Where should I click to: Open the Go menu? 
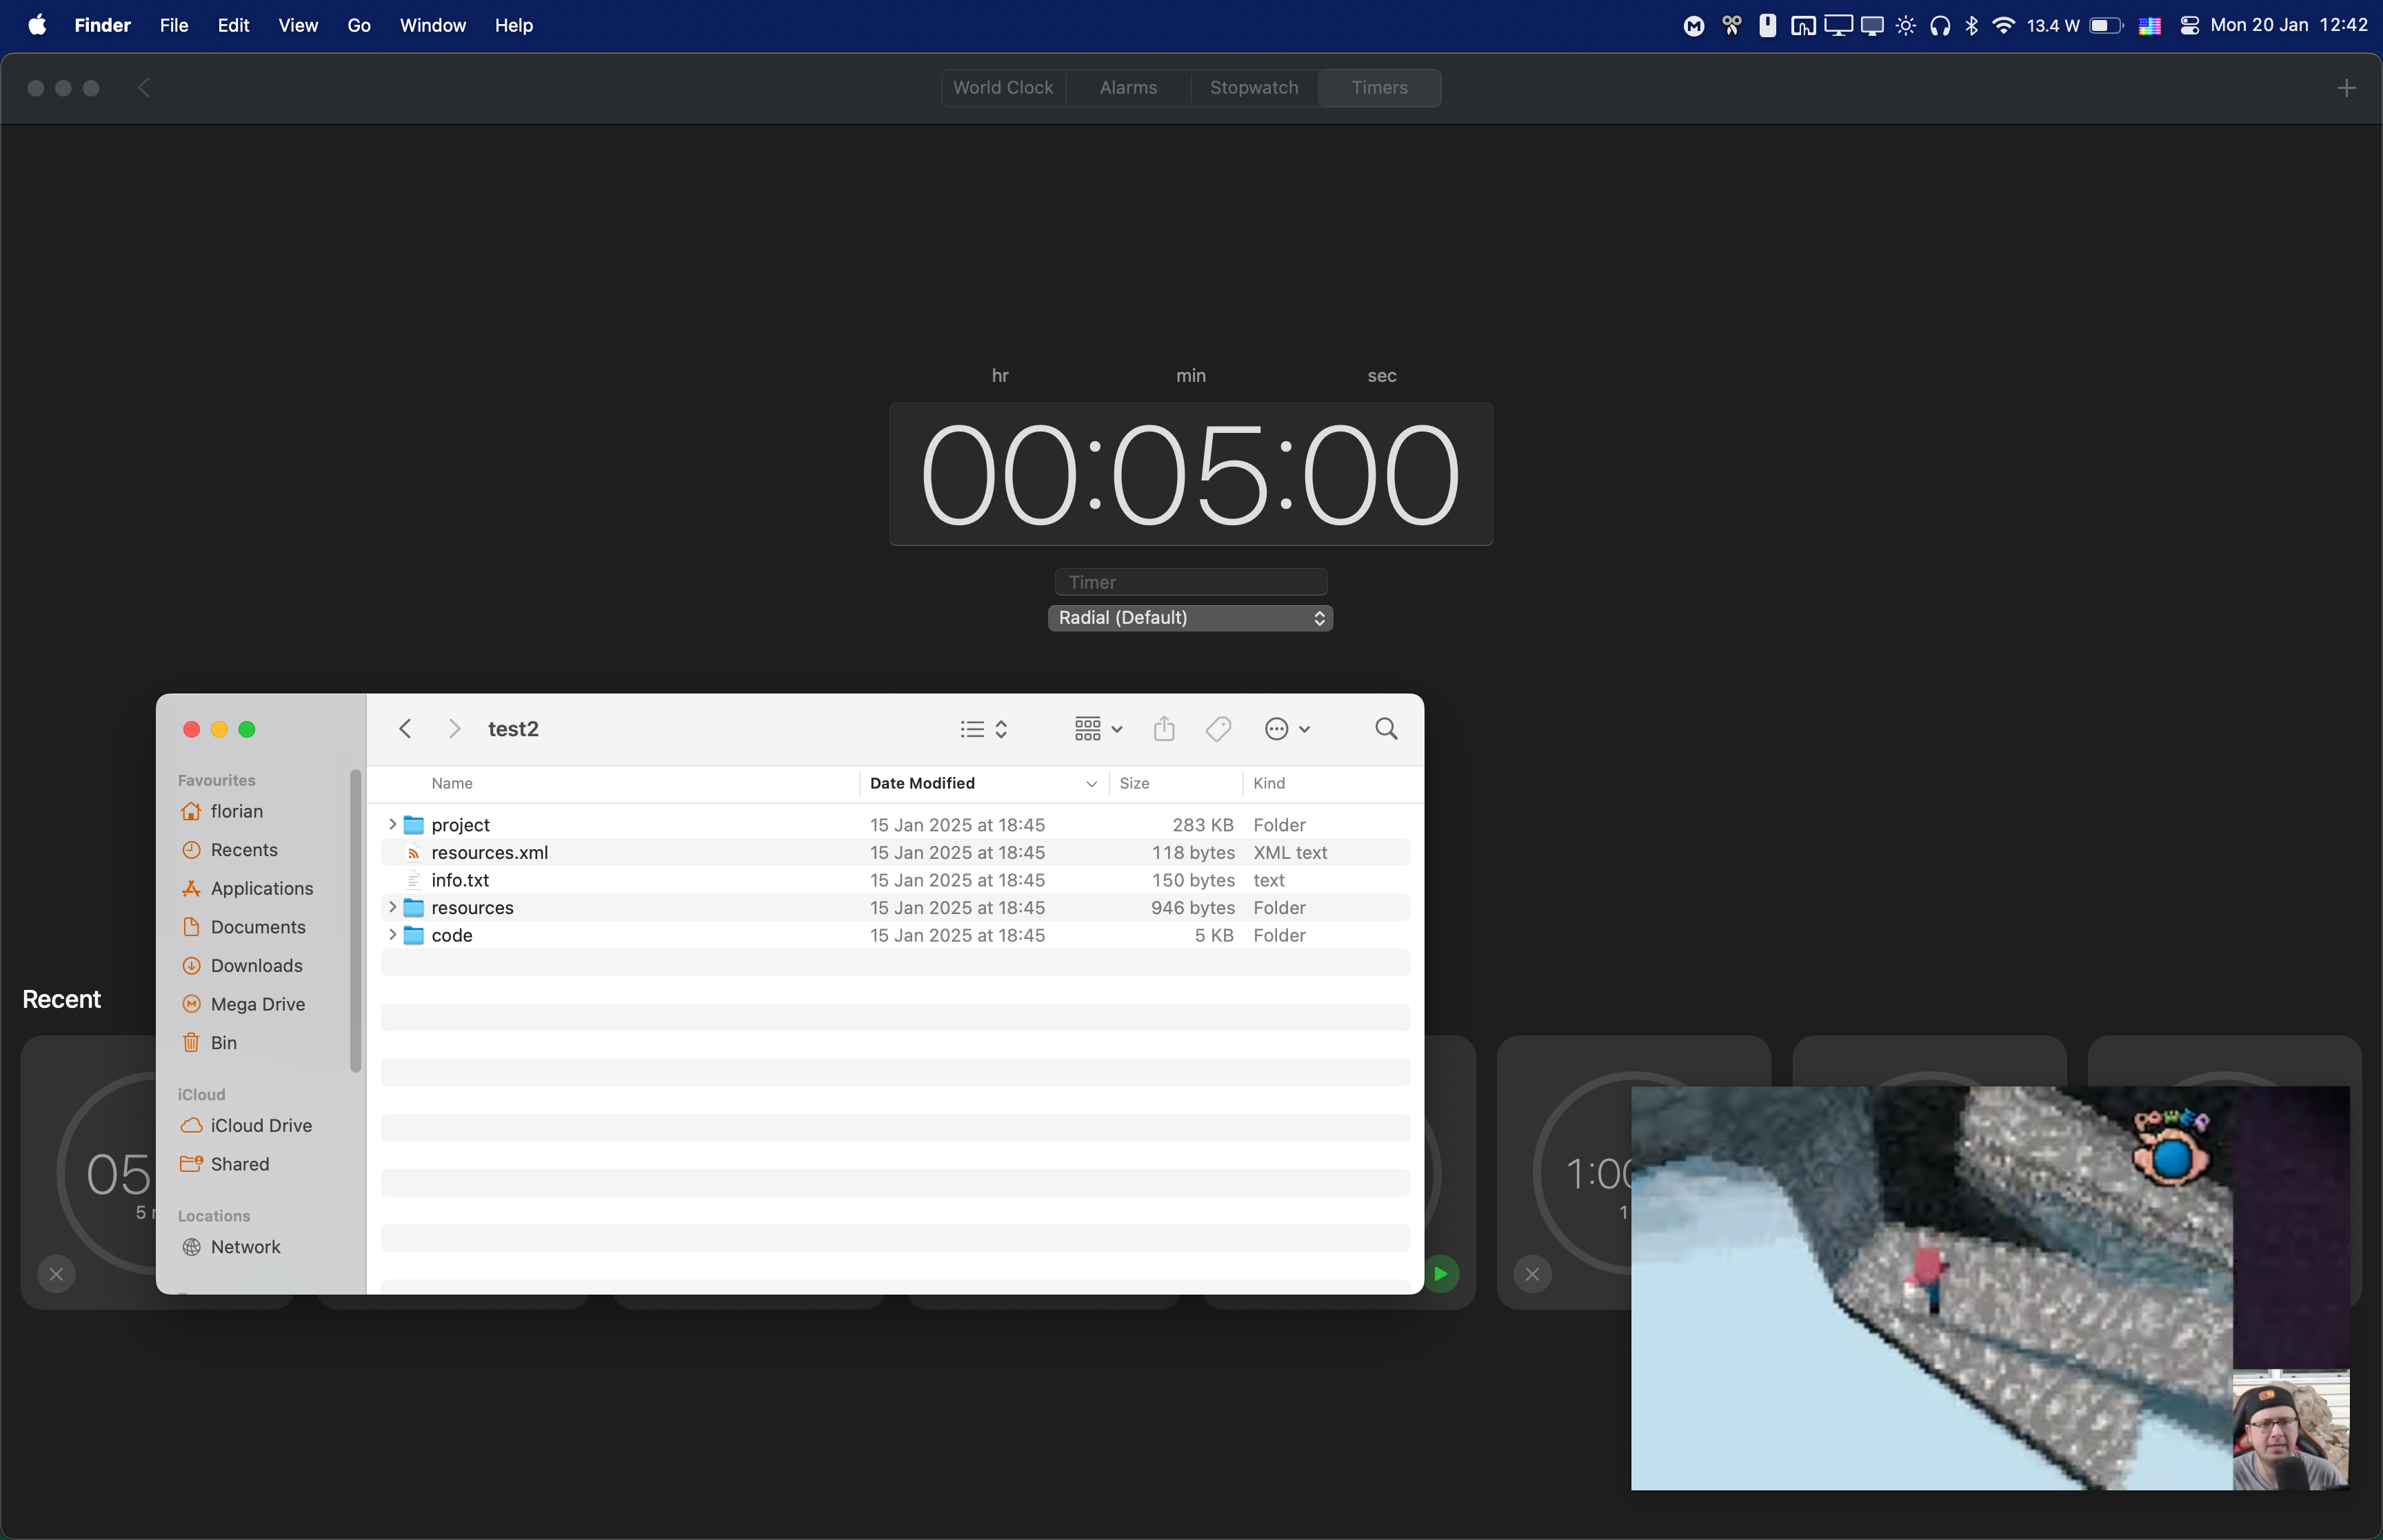358,25
